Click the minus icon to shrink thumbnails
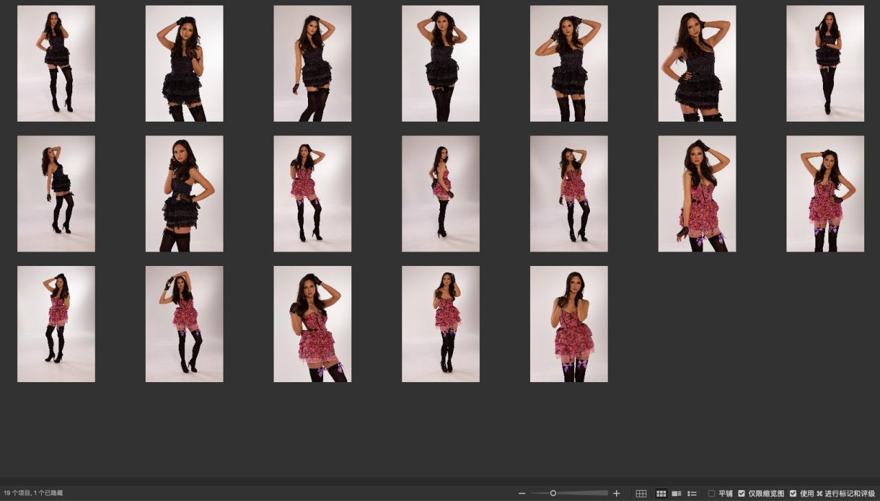Screen dimensions: 880x501 (522, 493)
